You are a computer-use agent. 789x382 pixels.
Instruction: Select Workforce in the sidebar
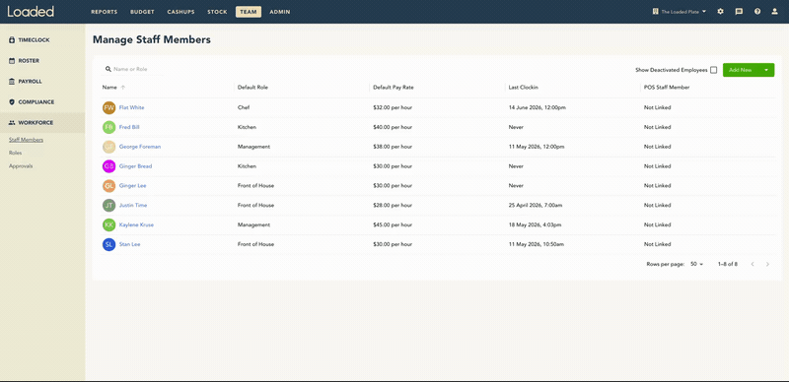(42, 122)
